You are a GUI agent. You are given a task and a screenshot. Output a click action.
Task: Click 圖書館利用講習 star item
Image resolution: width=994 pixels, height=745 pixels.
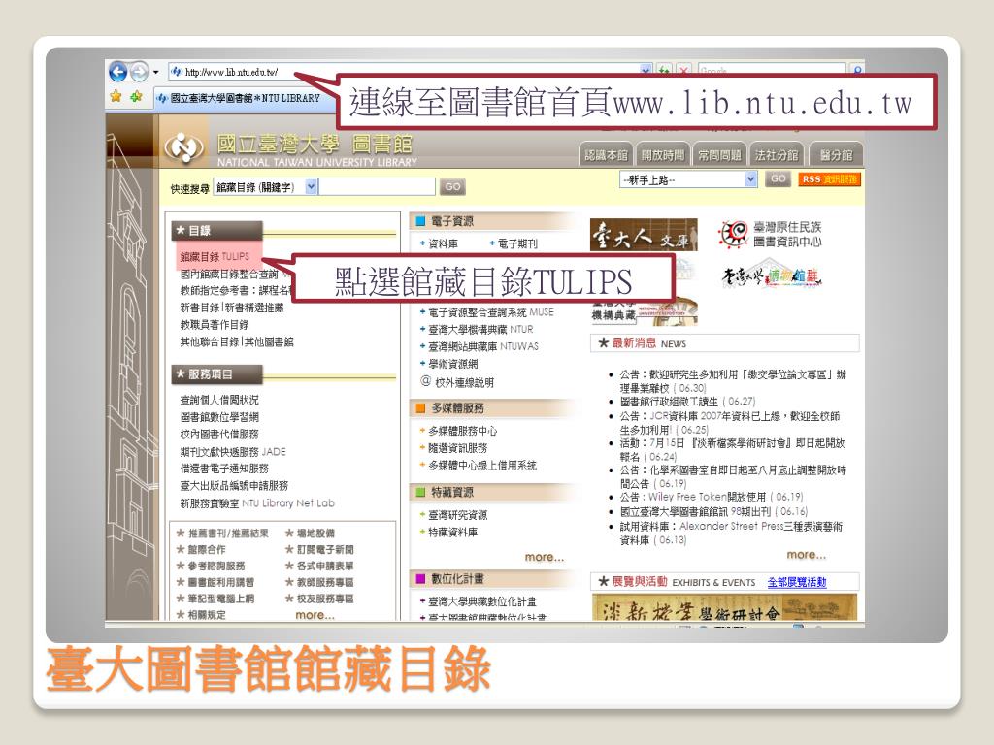point(215,582)
